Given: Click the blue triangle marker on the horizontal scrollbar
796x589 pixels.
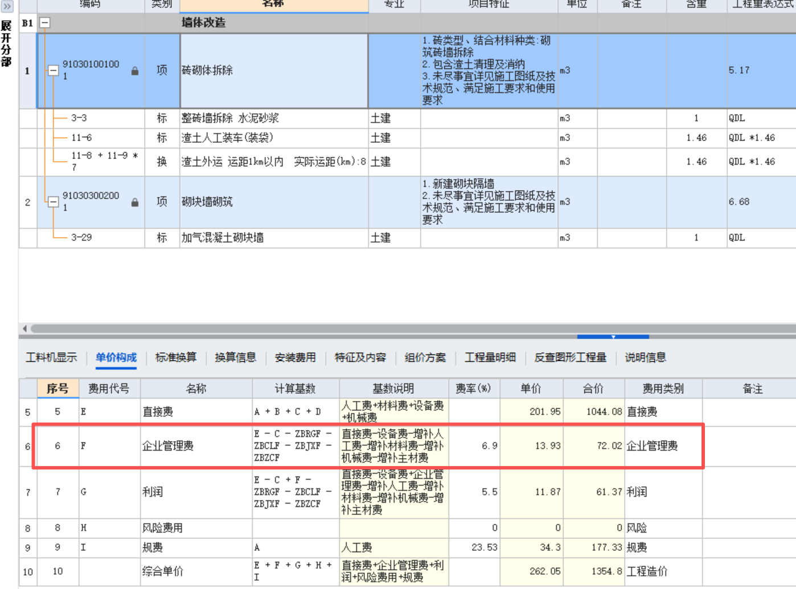Looking at the screenshot, I should [613, 338].
